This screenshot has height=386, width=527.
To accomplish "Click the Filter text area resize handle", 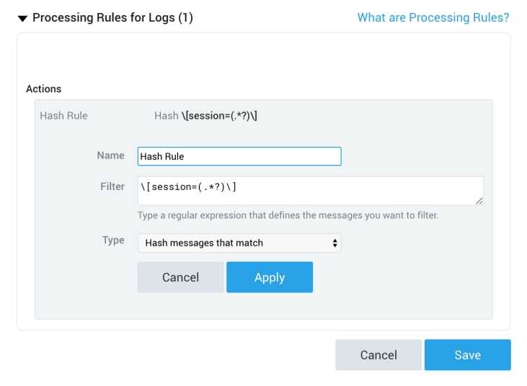I will coord(479,200).
